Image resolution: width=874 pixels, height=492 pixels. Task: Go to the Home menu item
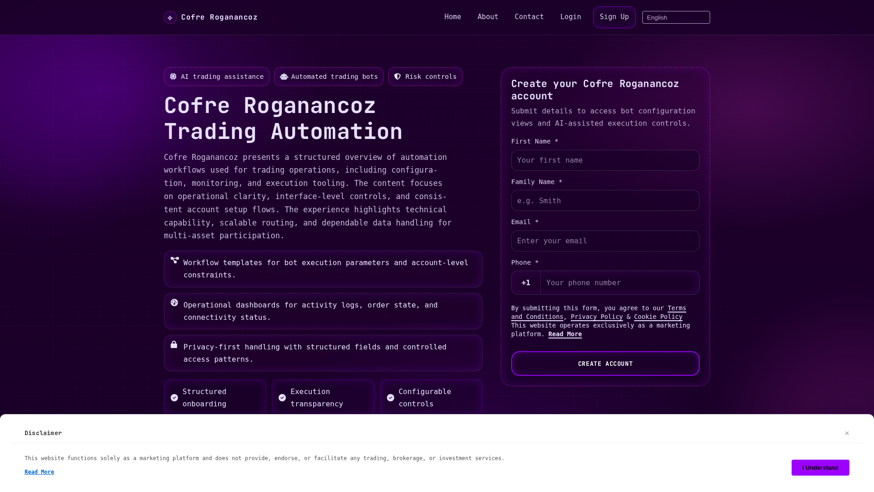point(453,17)
